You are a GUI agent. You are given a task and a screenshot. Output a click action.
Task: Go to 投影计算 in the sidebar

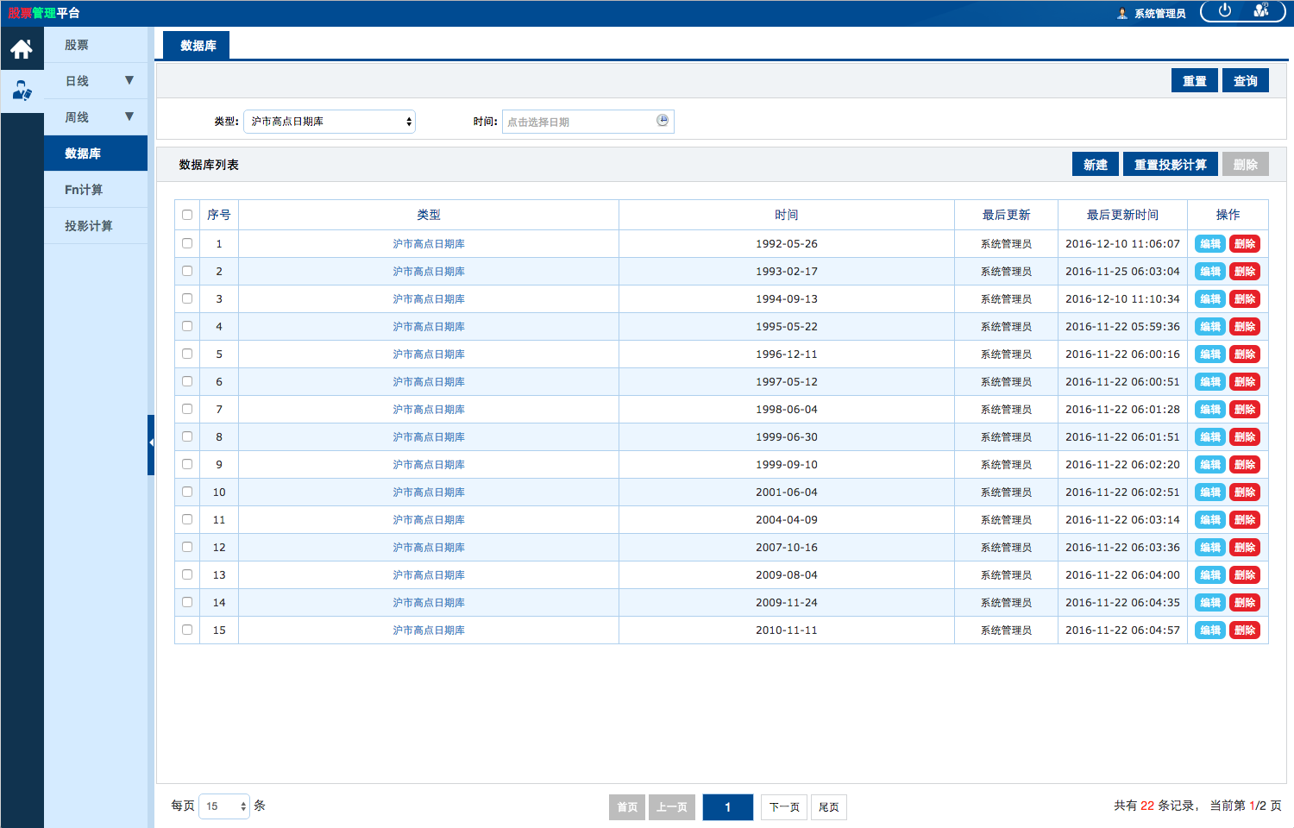[89, 226]
